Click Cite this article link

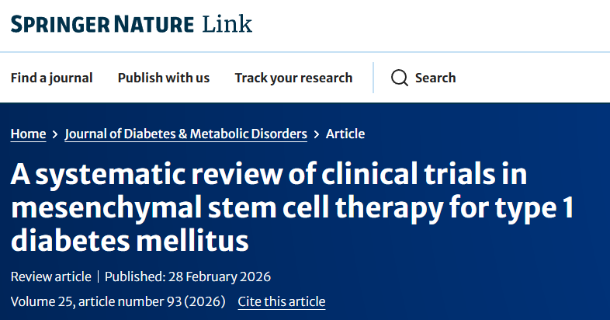point(282,301)
